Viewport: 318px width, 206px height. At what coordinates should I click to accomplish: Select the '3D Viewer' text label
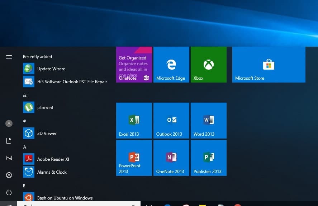point(47,134)
